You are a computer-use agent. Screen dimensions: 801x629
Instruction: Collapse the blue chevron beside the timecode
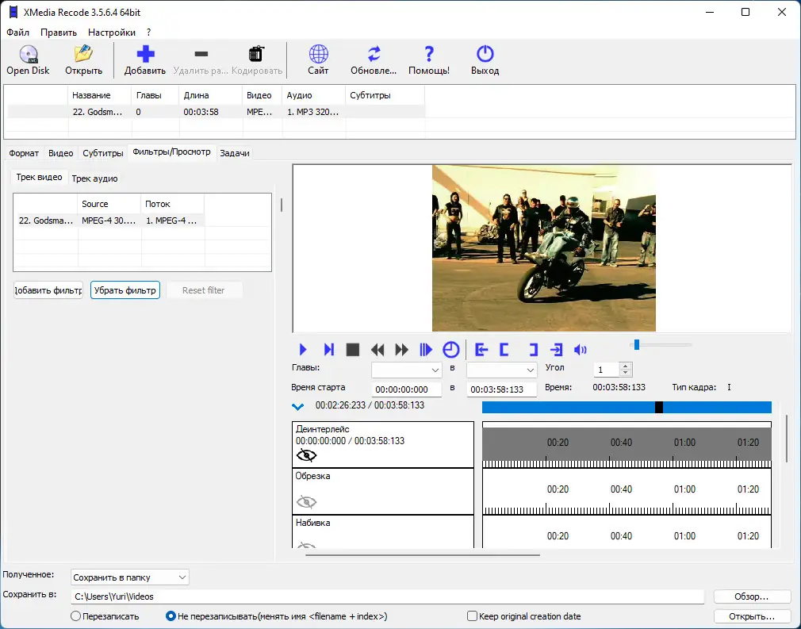tap(298, 407)
